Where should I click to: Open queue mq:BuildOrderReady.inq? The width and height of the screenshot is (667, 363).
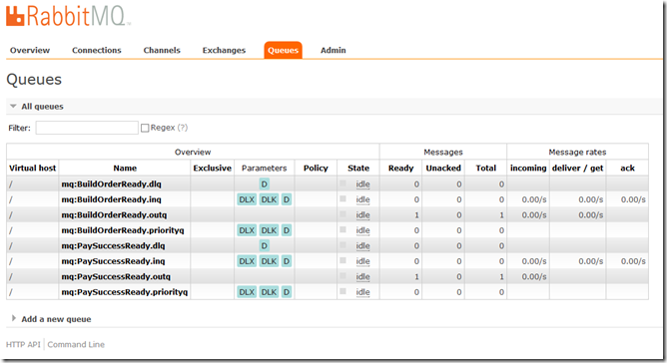[x=111, y=199]
